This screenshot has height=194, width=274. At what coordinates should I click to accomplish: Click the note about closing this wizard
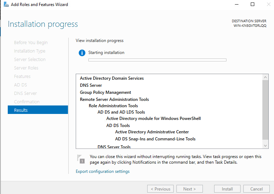click(x=175, y=159)
